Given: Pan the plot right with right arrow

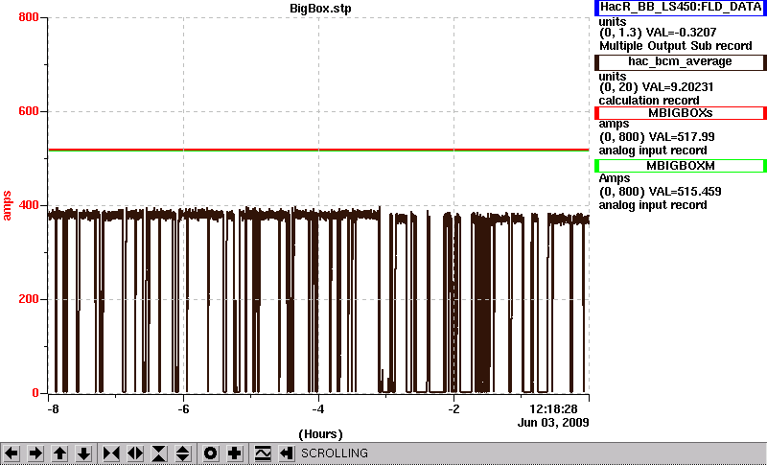Looking at the screenshot, I should (x=35, y=453).
